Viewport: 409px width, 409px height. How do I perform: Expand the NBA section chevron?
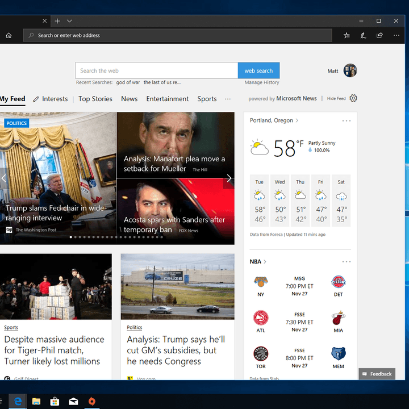(265, 262)
